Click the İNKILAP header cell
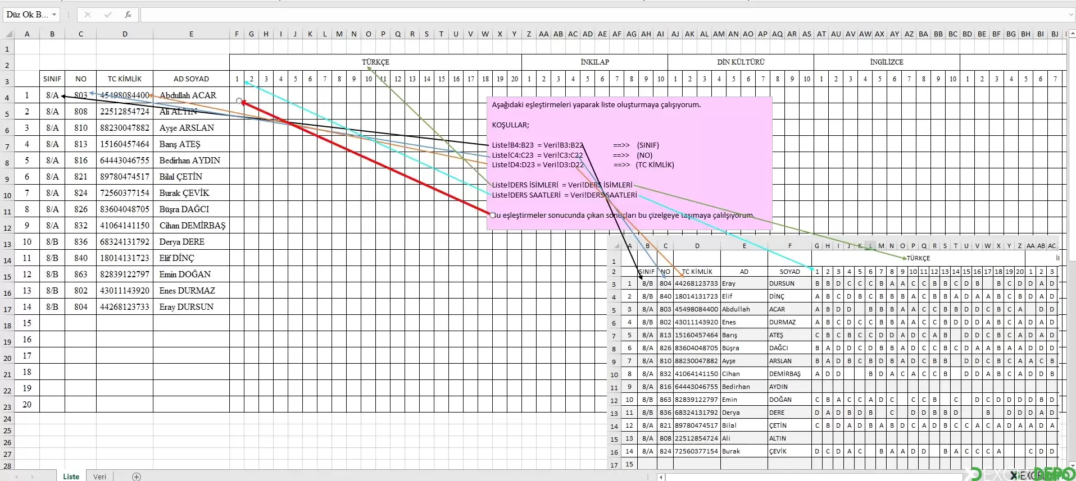 [x=594, y=62]
